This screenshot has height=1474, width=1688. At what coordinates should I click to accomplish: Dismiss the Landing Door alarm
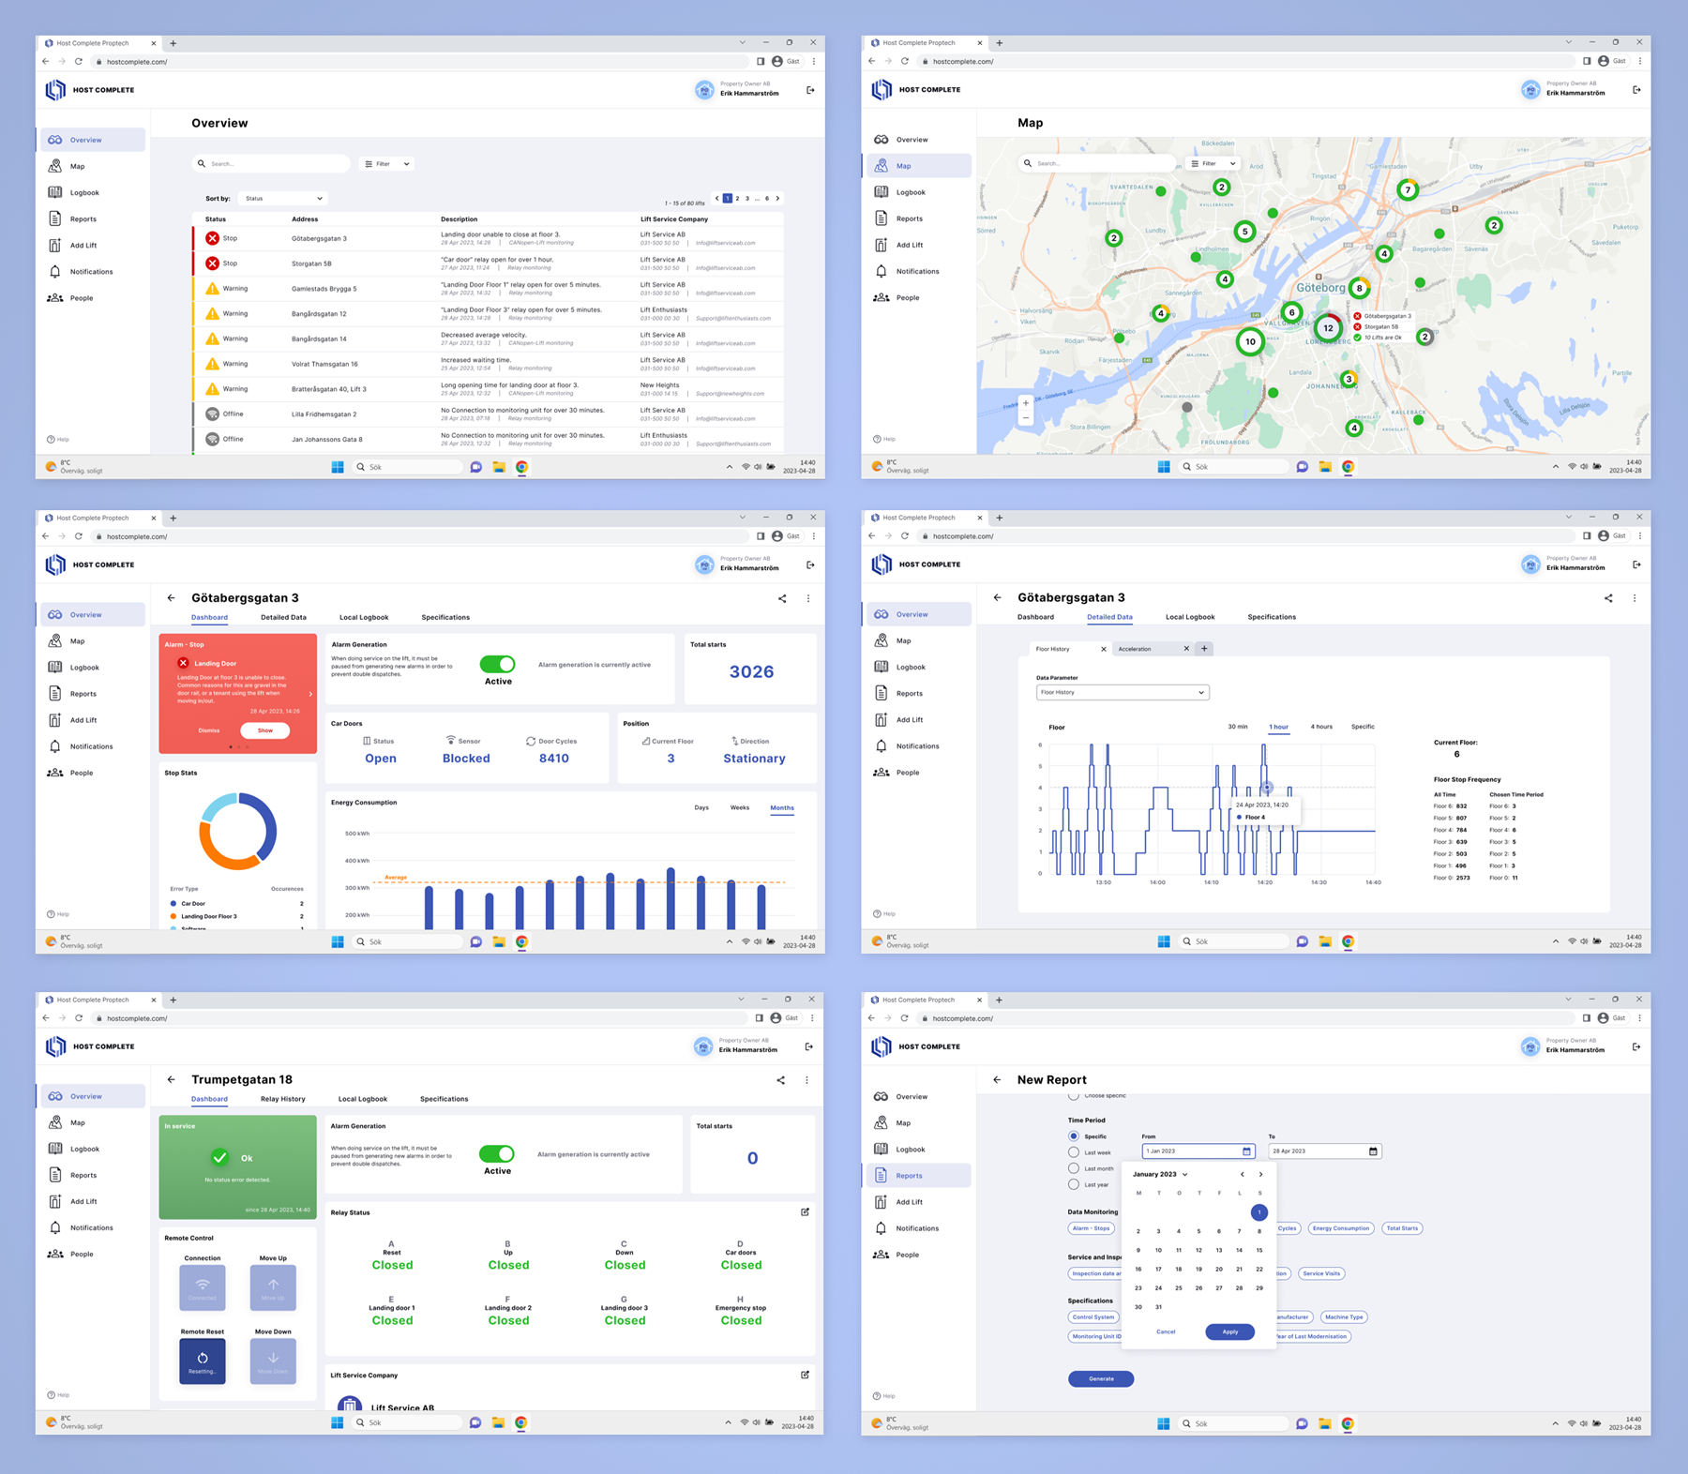(x=209, y=730)
